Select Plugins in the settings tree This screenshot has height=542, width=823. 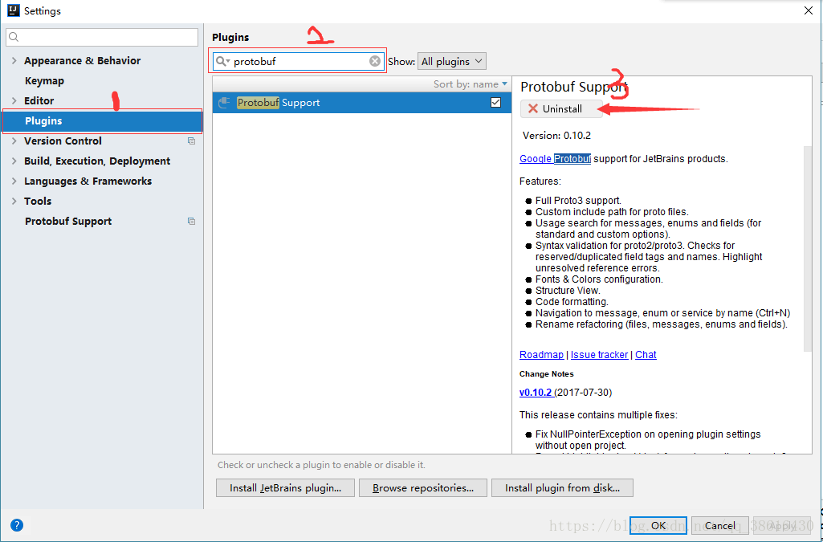(102, 121)
